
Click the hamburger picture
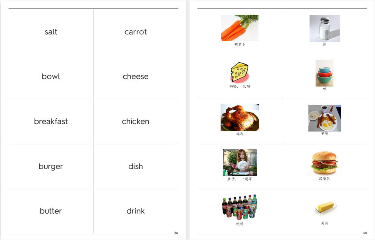(325, 163)
